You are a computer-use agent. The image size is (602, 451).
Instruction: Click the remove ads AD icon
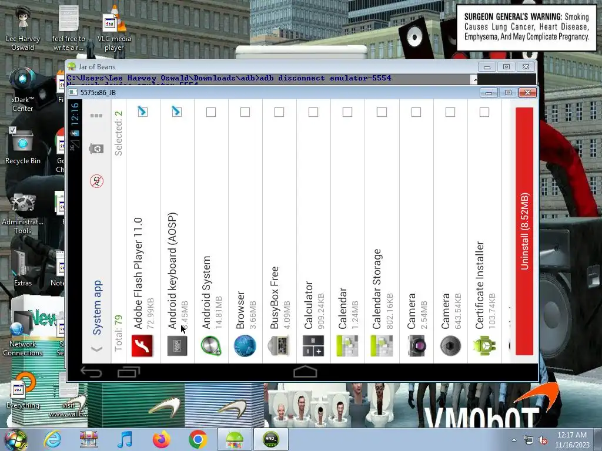pos(97,181)
